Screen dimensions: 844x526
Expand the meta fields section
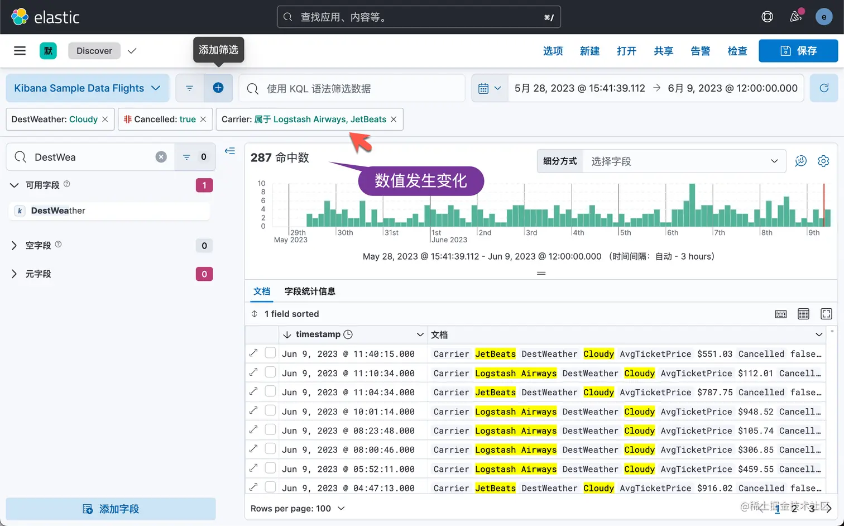(15, 274)
